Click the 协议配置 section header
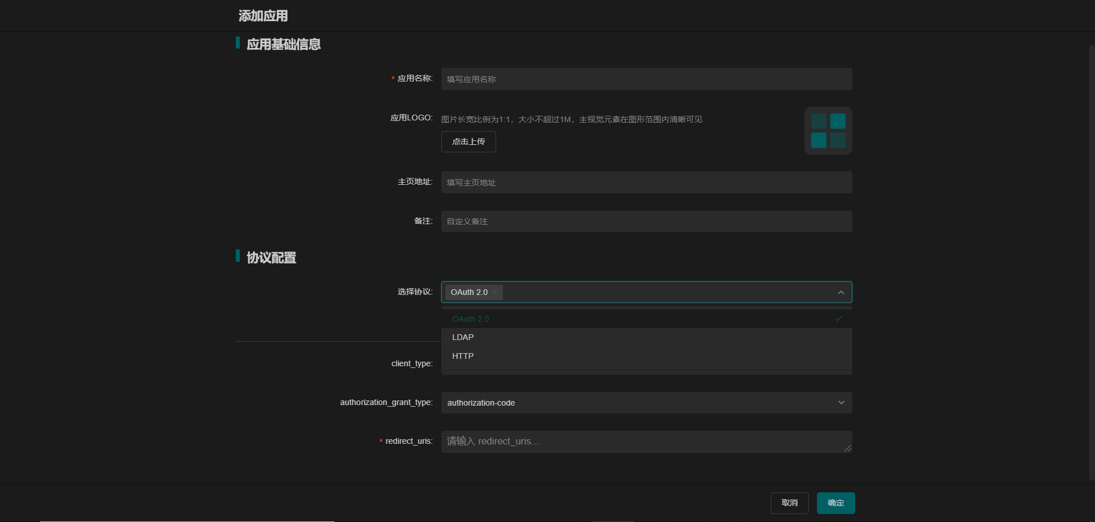Viewport: 1095px width, 522px height. pos(271,257)
